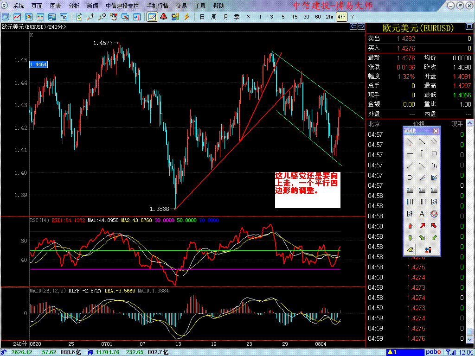Switch to weekly 周 chart period
This screenshot has height=356, width=475.
click(x=213, y=17)
